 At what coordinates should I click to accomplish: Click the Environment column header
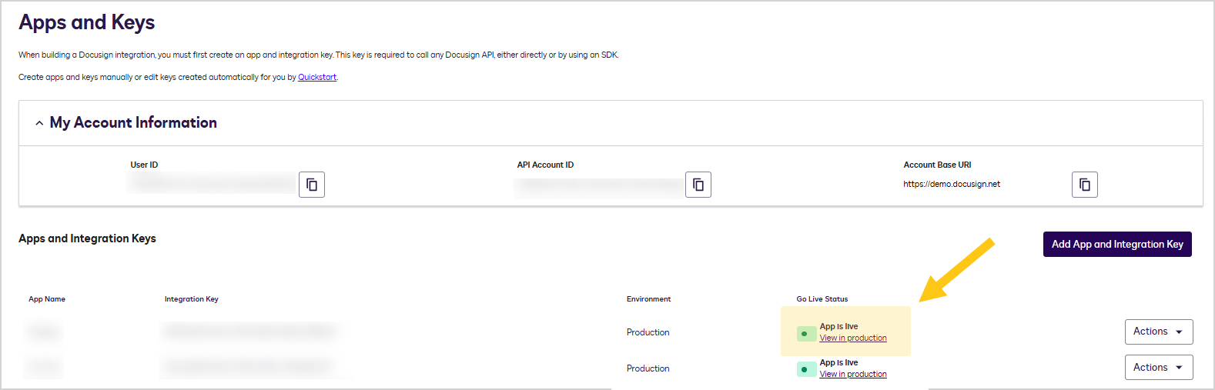[x=648, y=299]
